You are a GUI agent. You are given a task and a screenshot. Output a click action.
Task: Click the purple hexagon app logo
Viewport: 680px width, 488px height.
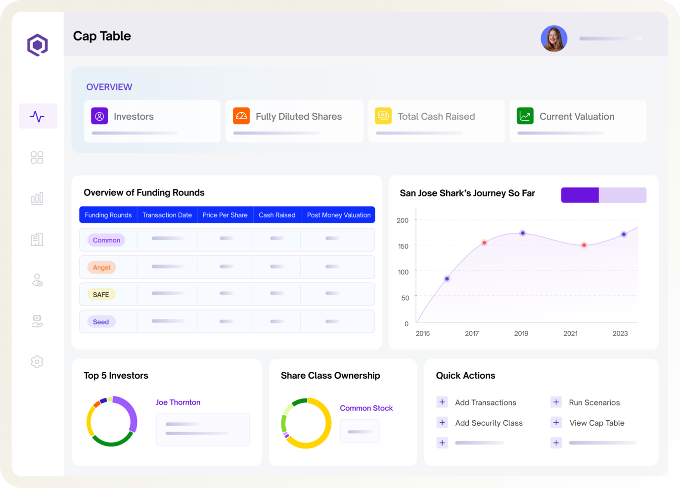(38, 45)
